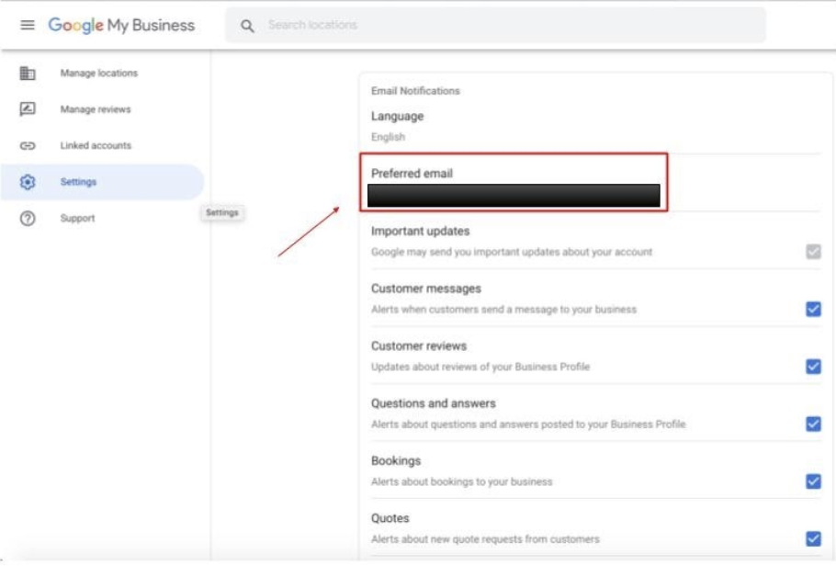Click the Customer messages label
Screen dimensions: 836x566
coord(426,289)
